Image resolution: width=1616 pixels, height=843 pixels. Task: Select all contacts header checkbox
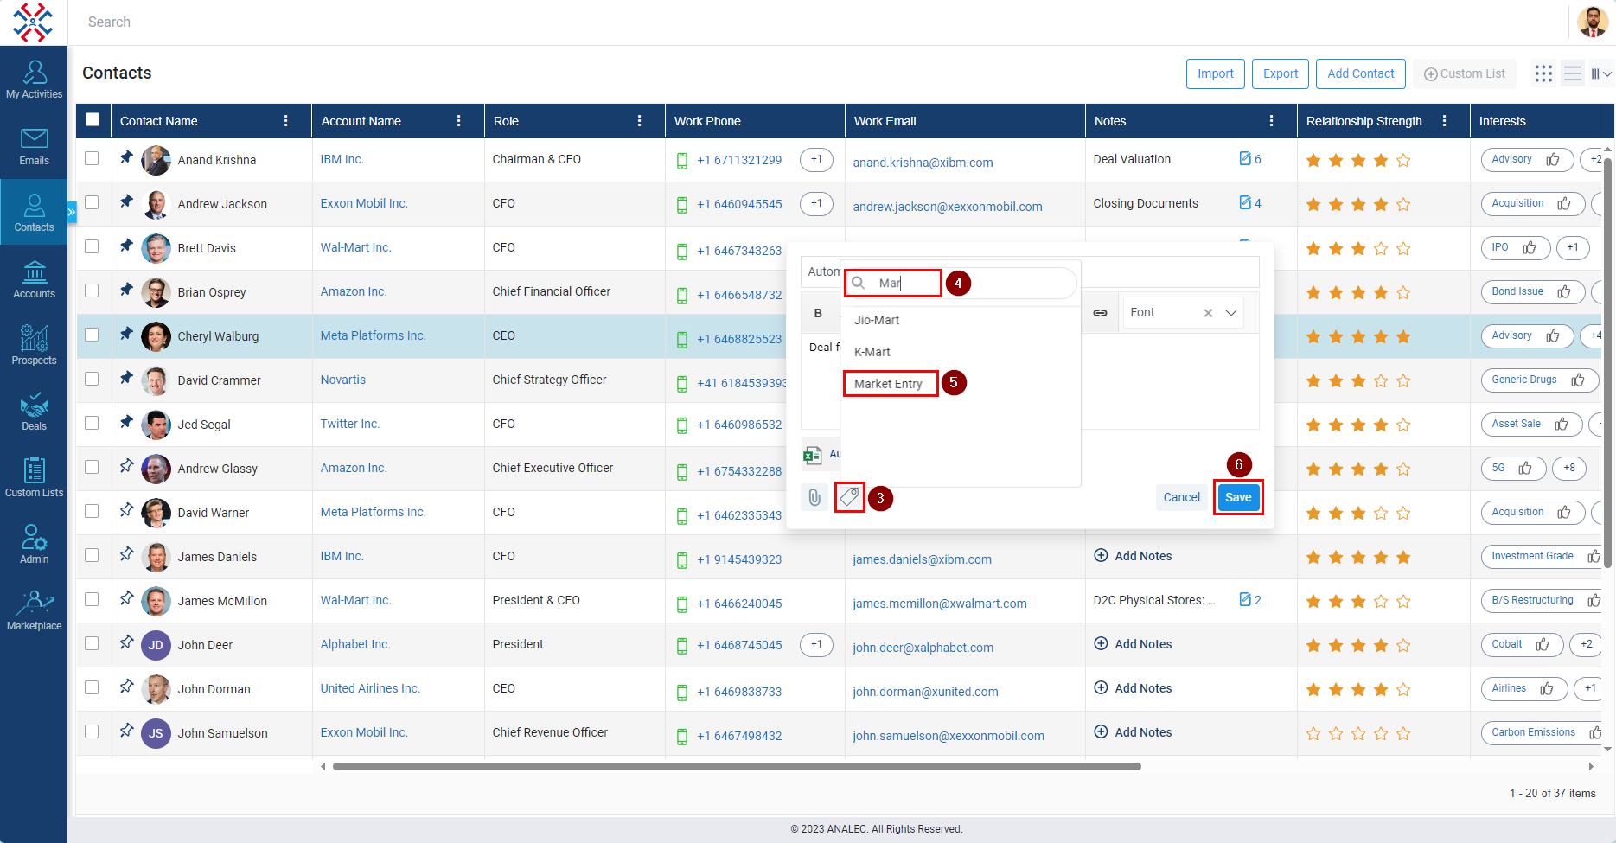coord(93,120)
